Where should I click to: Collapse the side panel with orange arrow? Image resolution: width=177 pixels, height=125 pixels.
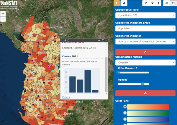pos(117,3)
